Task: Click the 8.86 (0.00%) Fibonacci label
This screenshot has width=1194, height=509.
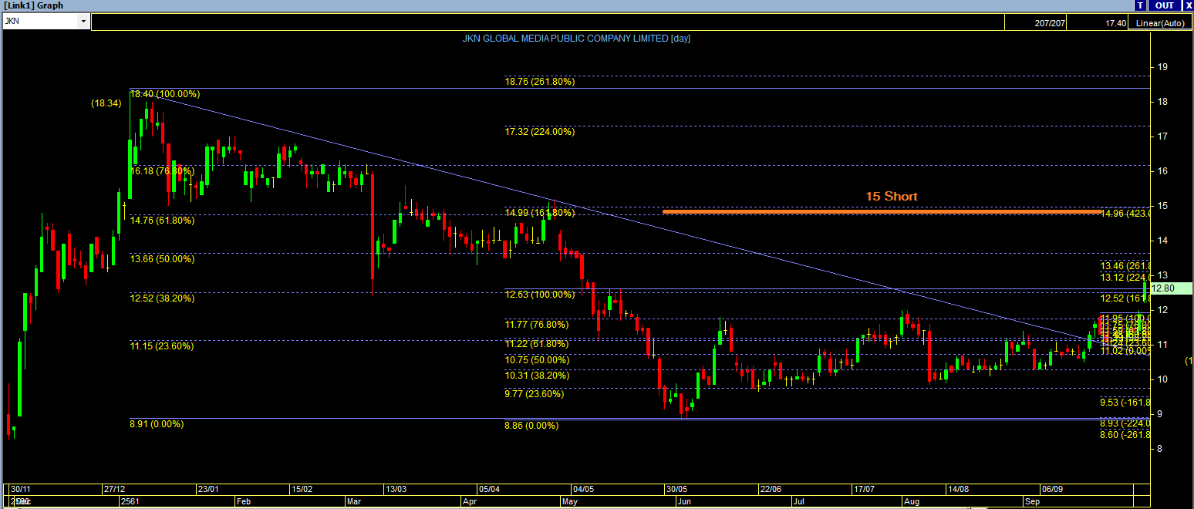Action: coord(531,425)
